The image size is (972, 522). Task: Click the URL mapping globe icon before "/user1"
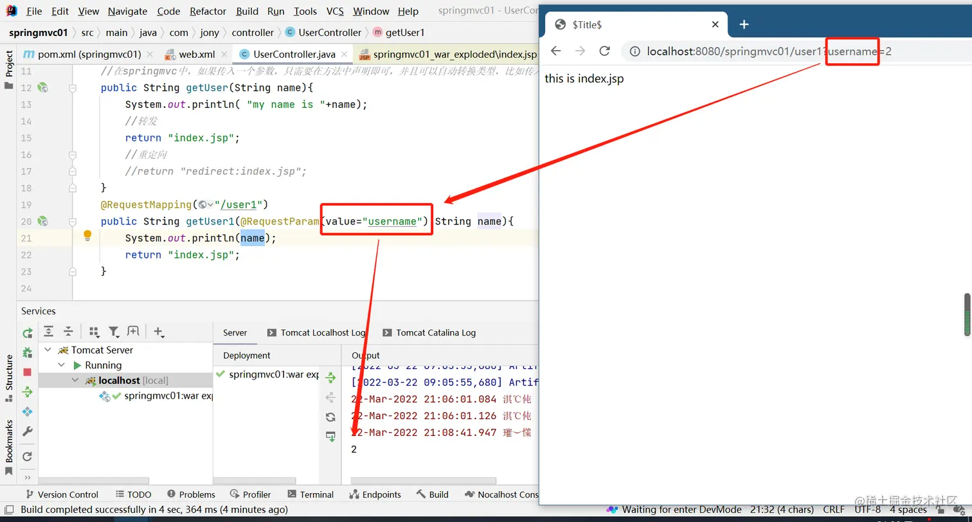click(204, 204)
